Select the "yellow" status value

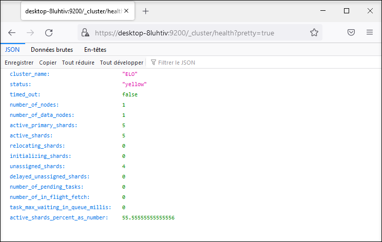click(x=135, y=84)
